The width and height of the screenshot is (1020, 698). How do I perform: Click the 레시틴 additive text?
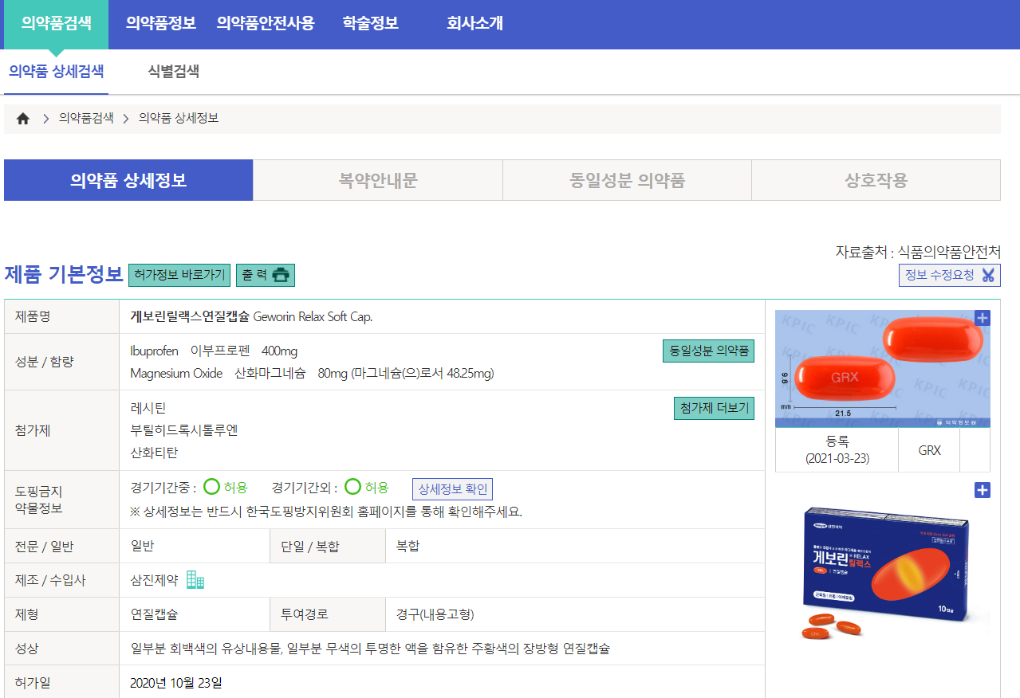pos(148,408)
